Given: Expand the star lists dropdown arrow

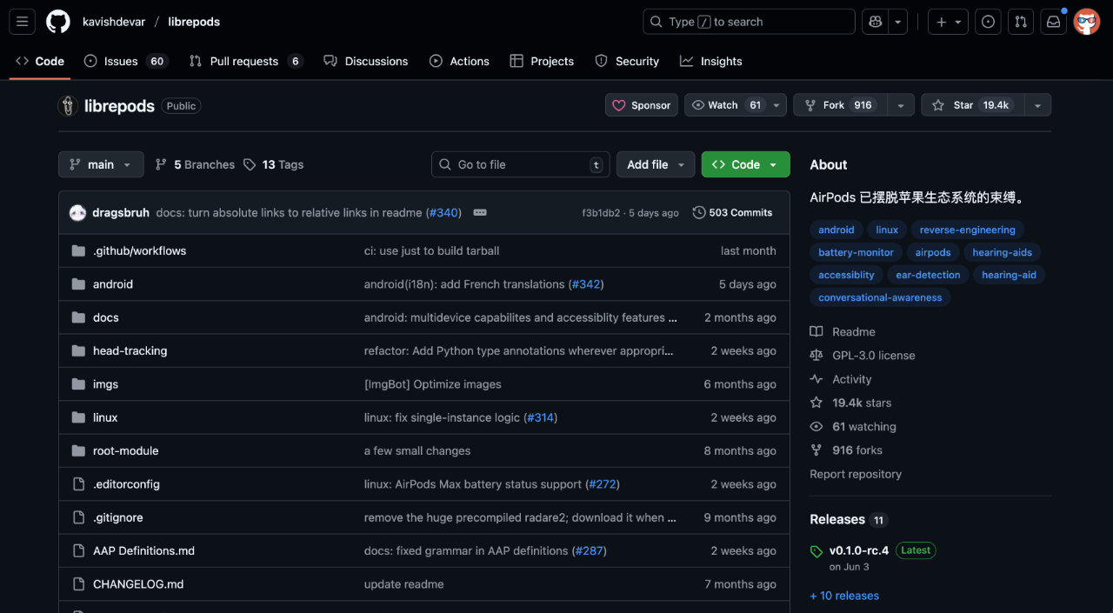Looking at the screenshot, I should [1036, 105].
